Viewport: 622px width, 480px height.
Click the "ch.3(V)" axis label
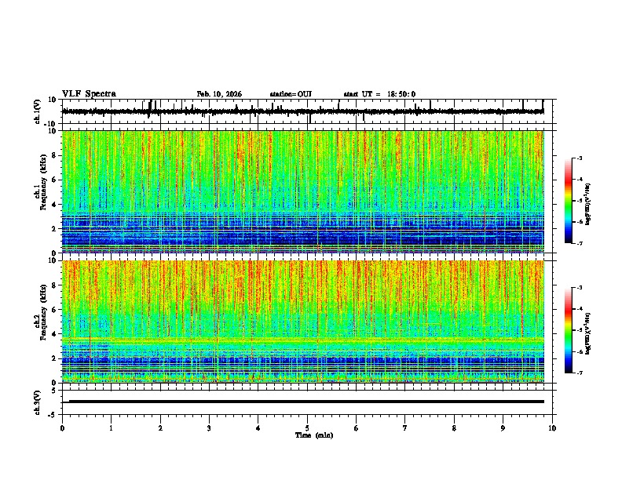(38, 403)
